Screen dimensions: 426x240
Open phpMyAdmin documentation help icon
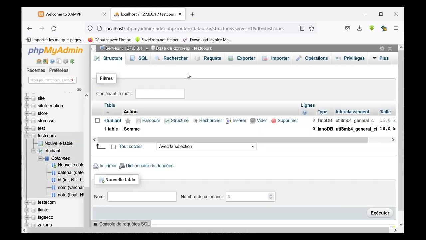(52, 61)
